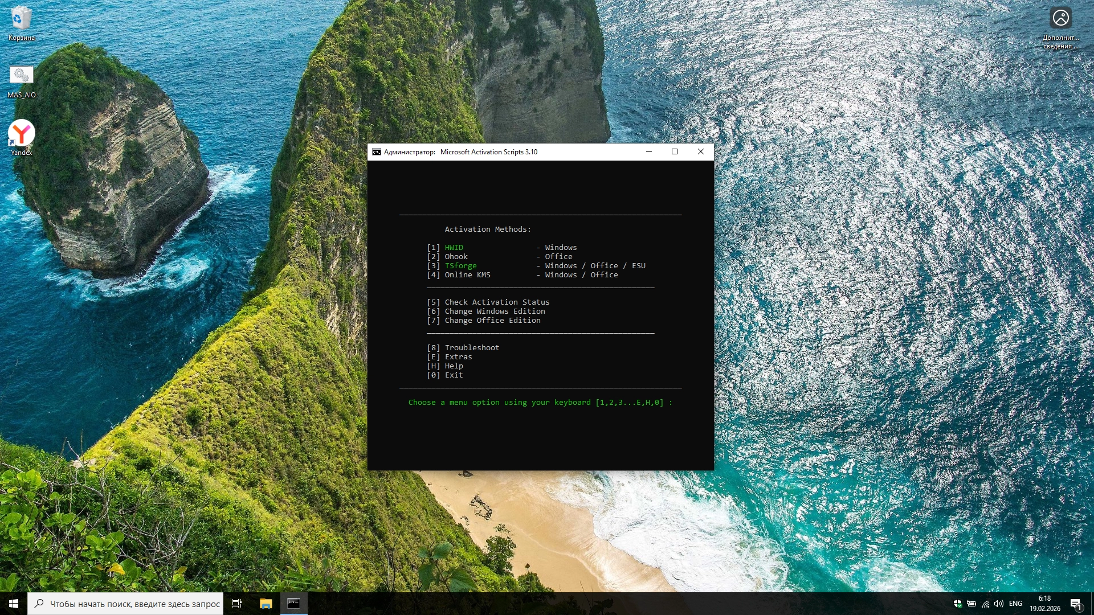Maximize the Activation Scripts window
1094x615 pixels.
coord(675,151)
